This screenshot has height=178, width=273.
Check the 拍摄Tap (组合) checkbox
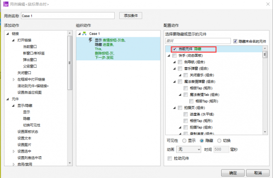186,128
